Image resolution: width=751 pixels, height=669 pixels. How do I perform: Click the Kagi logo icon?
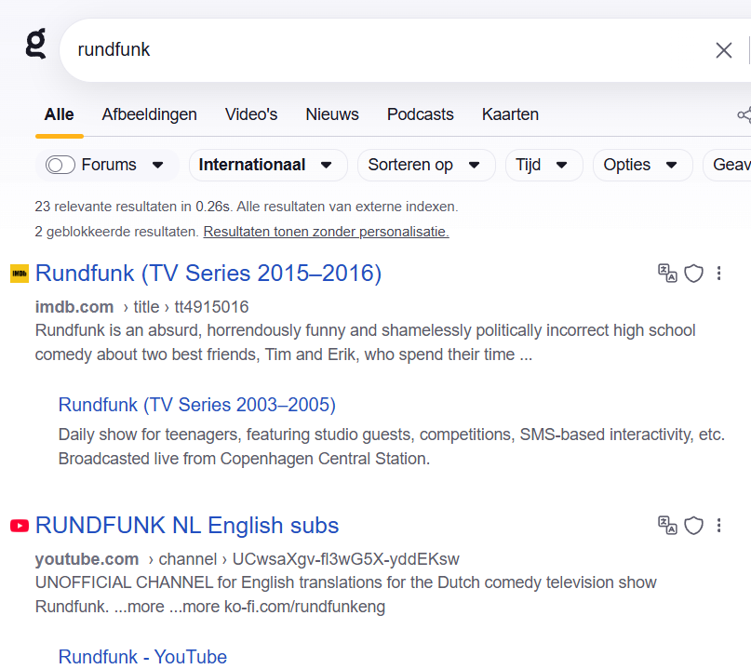(35, 44)
